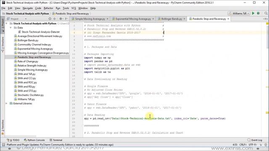Open the Run menu

tap(58, 8)
